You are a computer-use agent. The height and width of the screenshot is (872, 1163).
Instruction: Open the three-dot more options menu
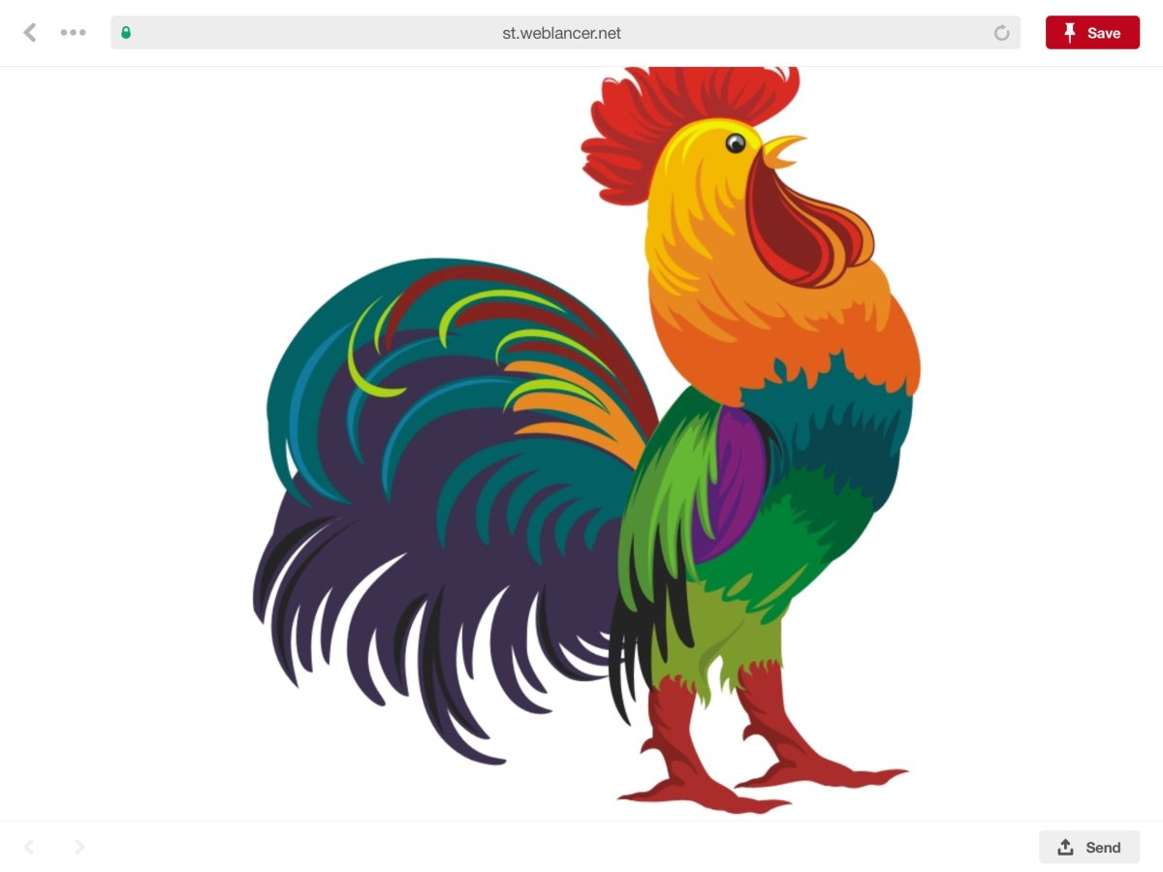tap(73, 33)
